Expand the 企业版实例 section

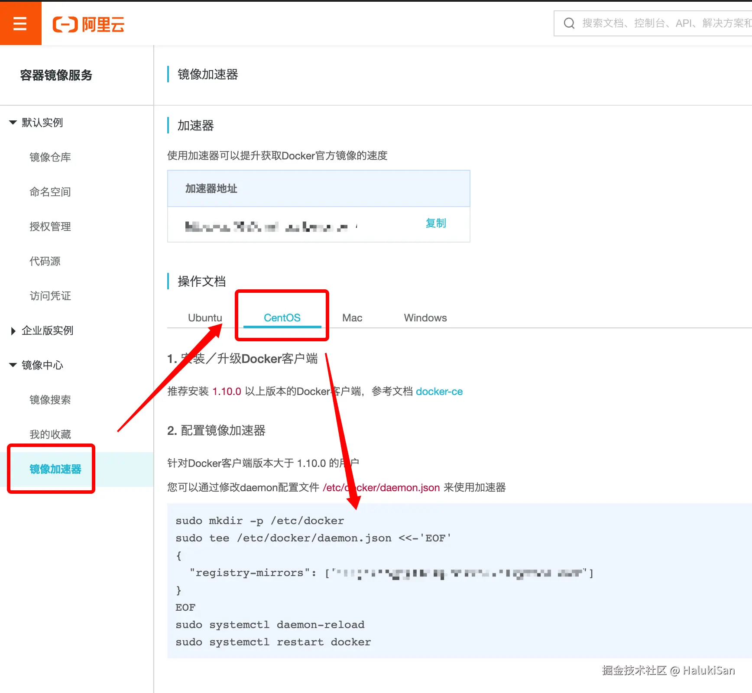(x=13, y=331)
